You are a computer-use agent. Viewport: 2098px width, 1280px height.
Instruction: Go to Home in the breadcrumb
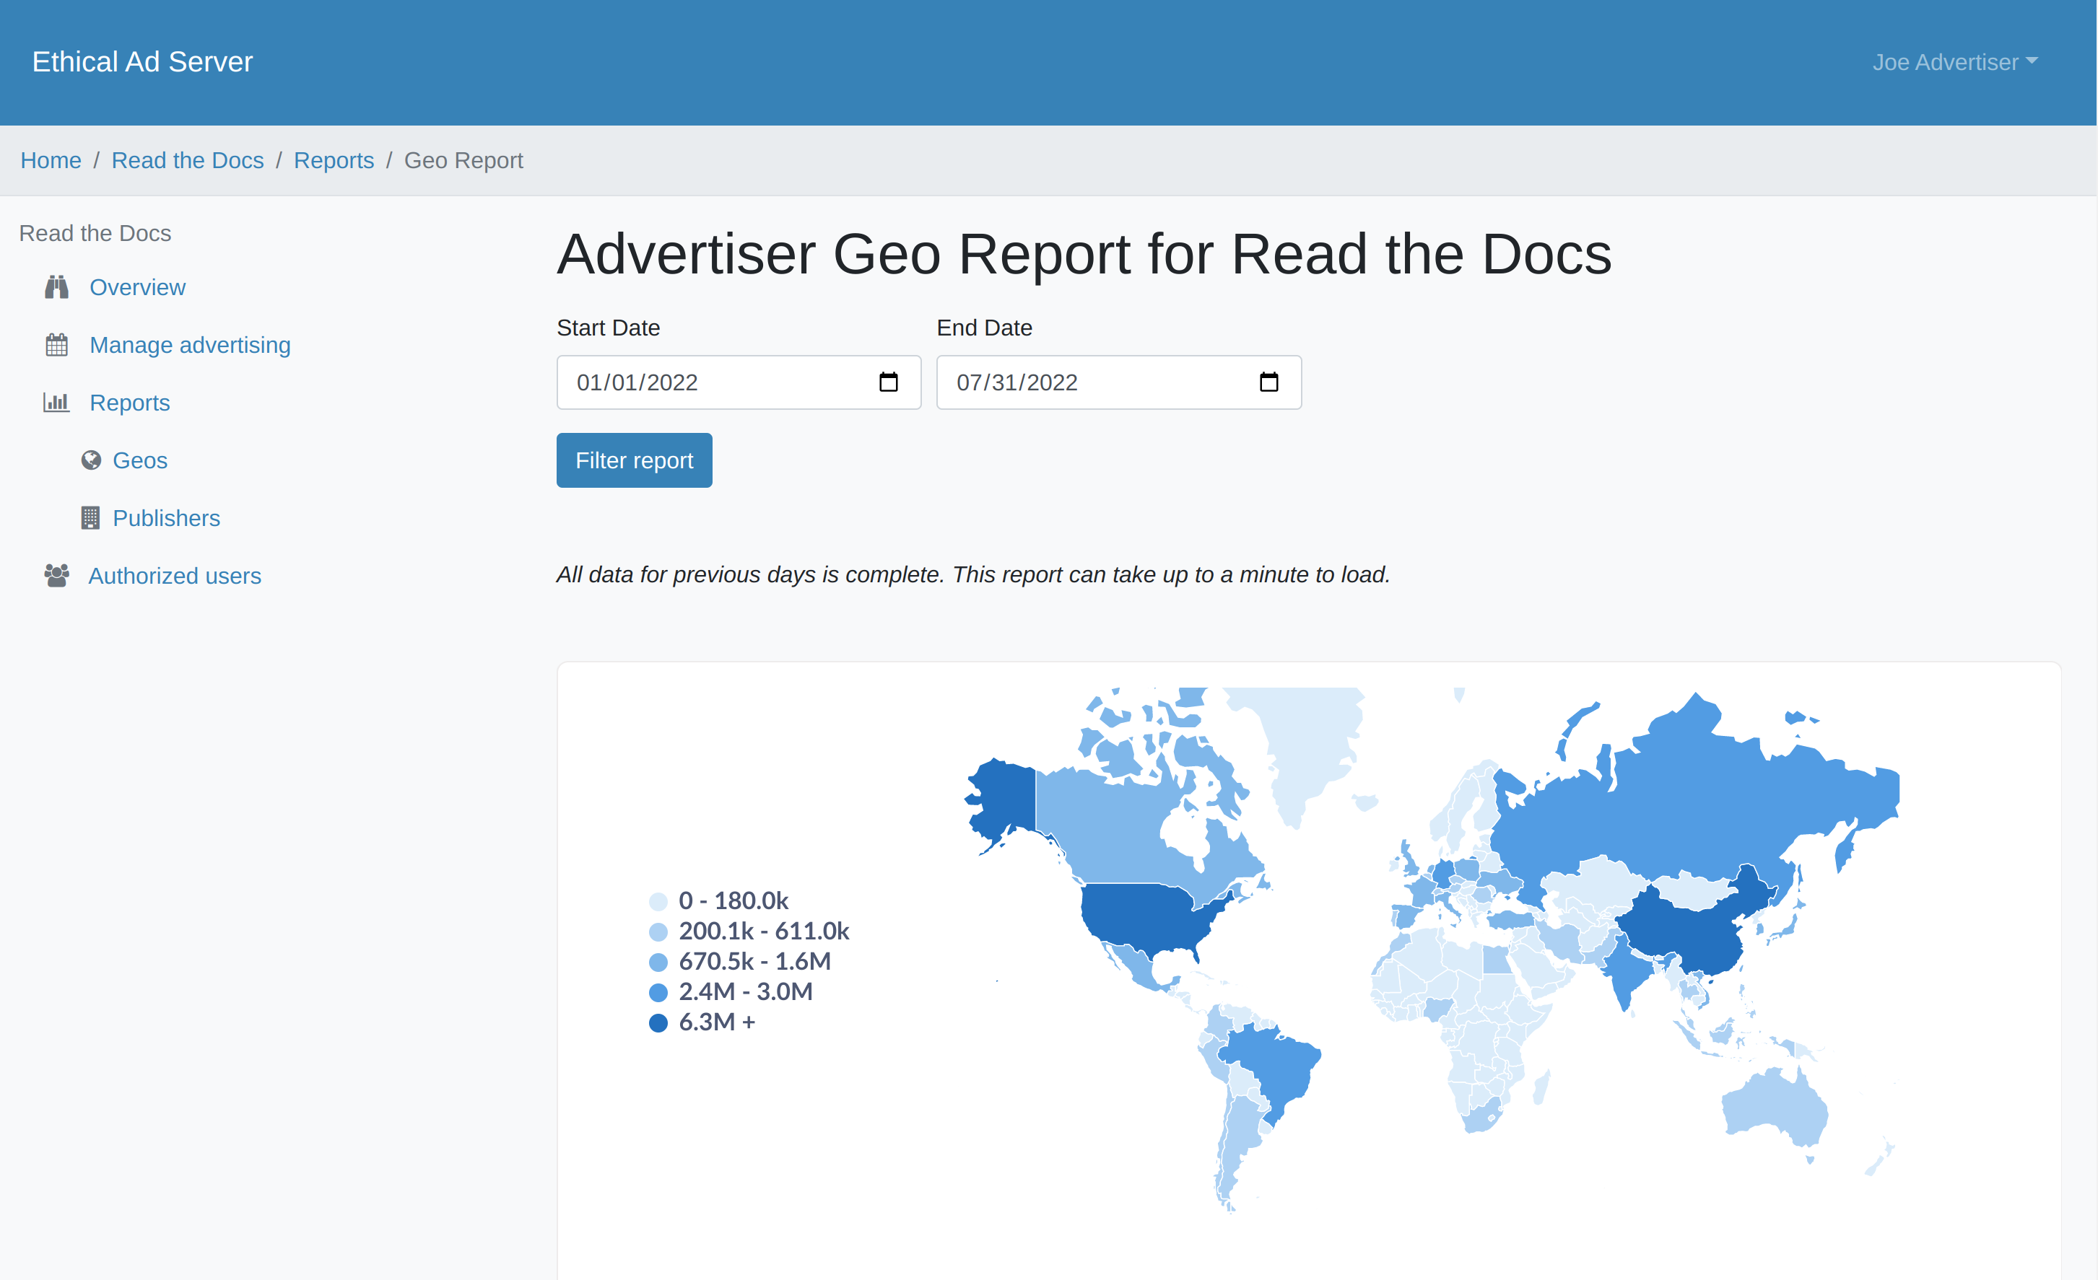point(51,161)
